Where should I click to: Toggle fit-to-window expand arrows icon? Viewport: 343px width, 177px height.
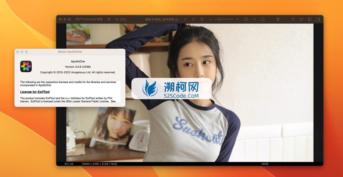point(246,19)
